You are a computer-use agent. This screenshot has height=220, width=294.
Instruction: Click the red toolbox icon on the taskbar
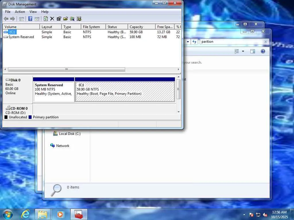[79, 214]
